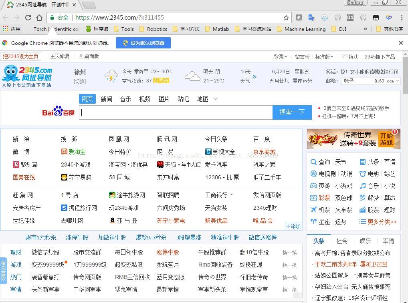Viewport: 408px width, 303px height.
Task: Click the film reel icon beside 电视剧
Action: point(313,174)
